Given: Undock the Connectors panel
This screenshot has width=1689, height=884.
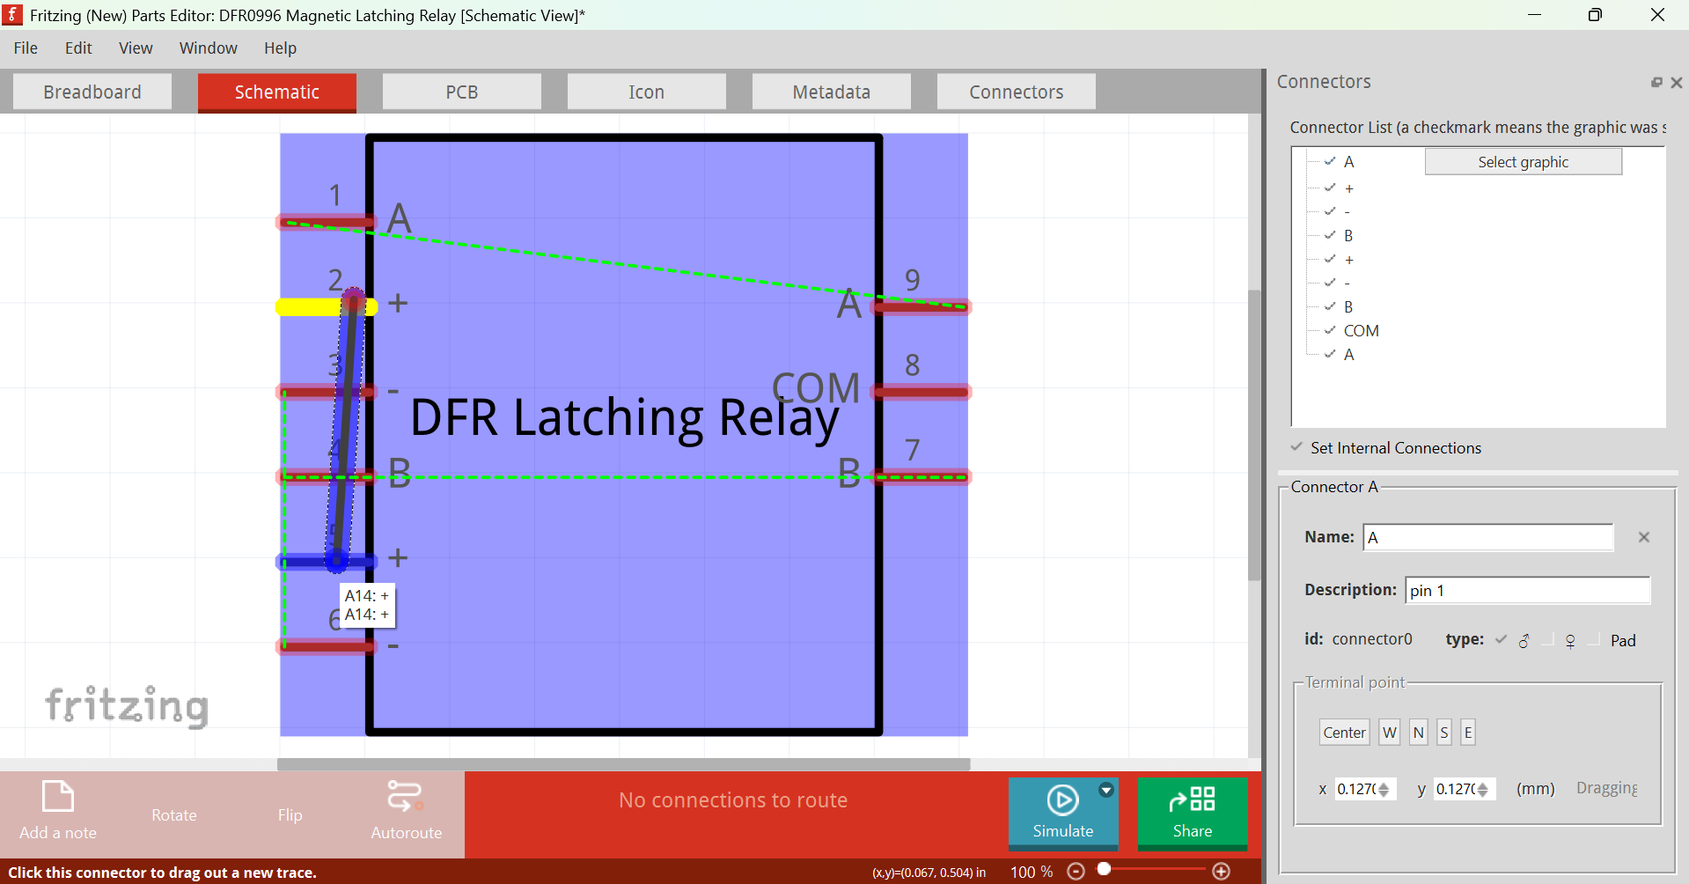Looking at the screenshot, I should point(1656,82).
